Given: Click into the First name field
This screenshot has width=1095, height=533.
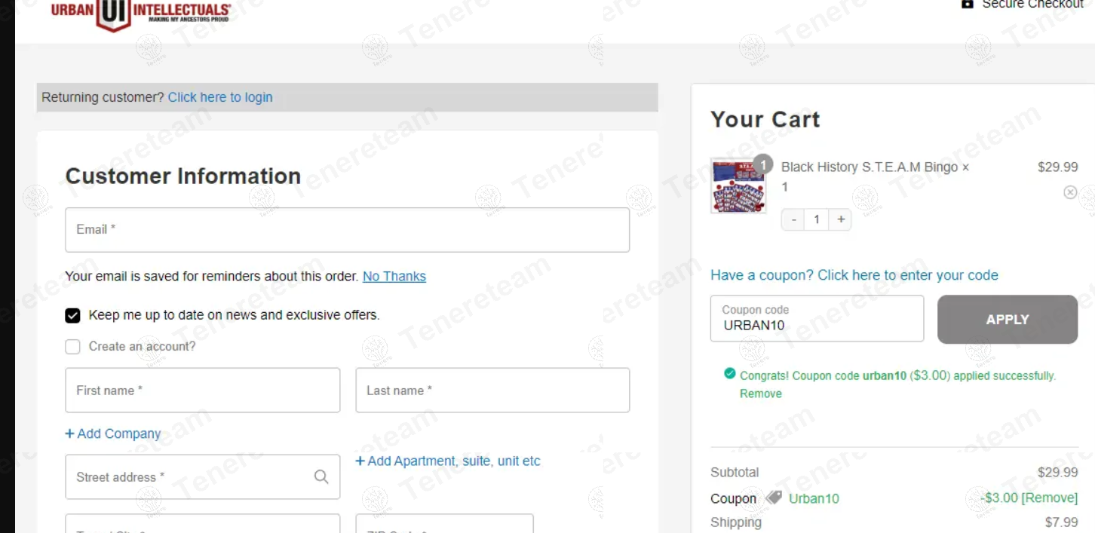Looking at the screenshot, I should coord(203,391).
